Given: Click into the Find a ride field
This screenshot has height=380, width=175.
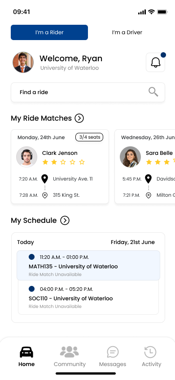Looking at the screenshot, I should pyautogui.click(x=88, y=92).
